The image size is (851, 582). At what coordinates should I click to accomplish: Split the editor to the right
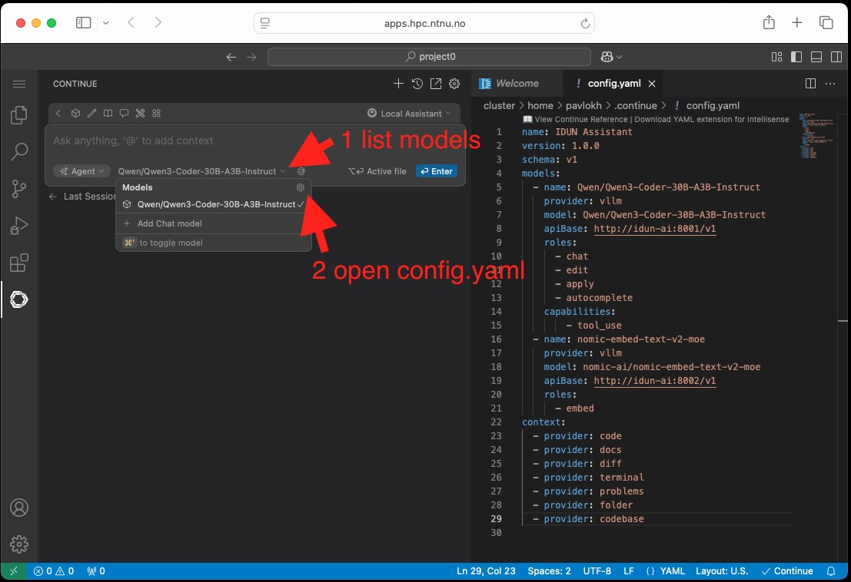coord(810,84)
